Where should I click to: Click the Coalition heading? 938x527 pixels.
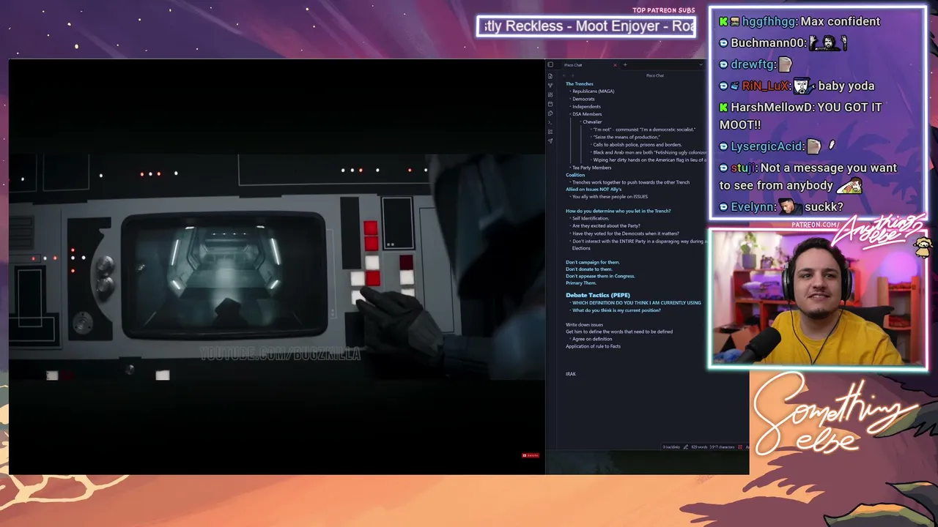(575, 175)
